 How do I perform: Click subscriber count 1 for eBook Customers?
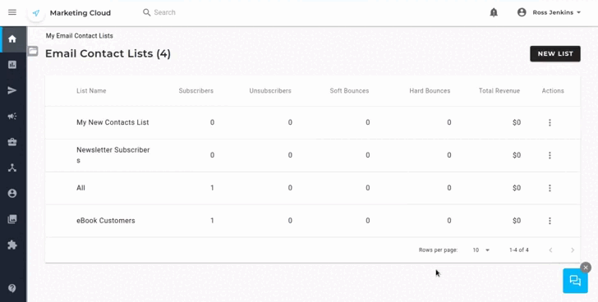212,221
